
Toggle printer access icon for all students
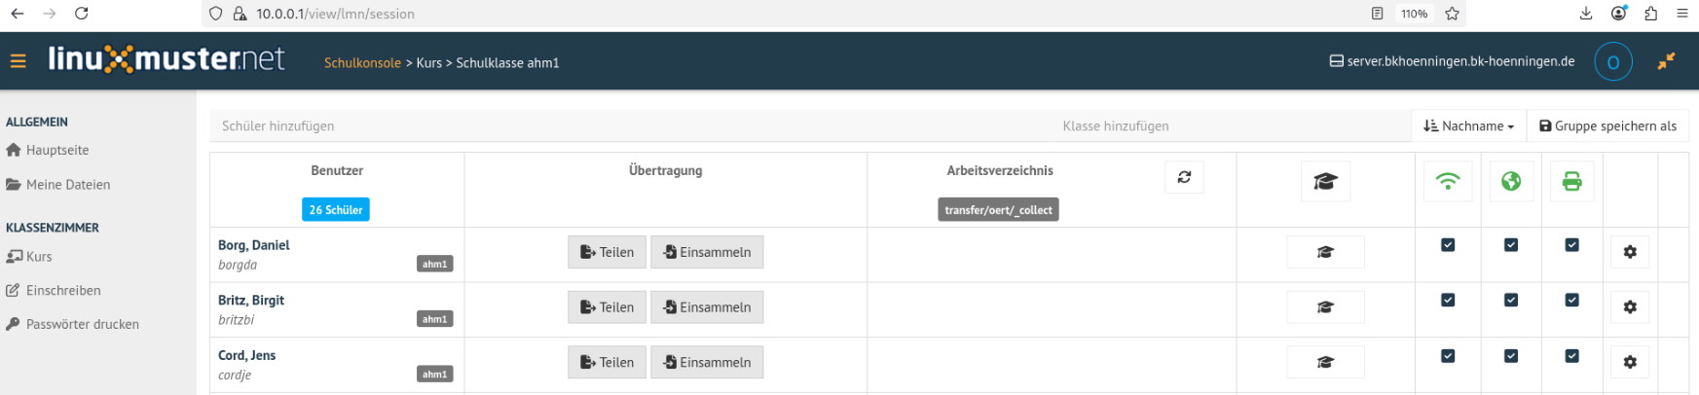(1571, 181)
